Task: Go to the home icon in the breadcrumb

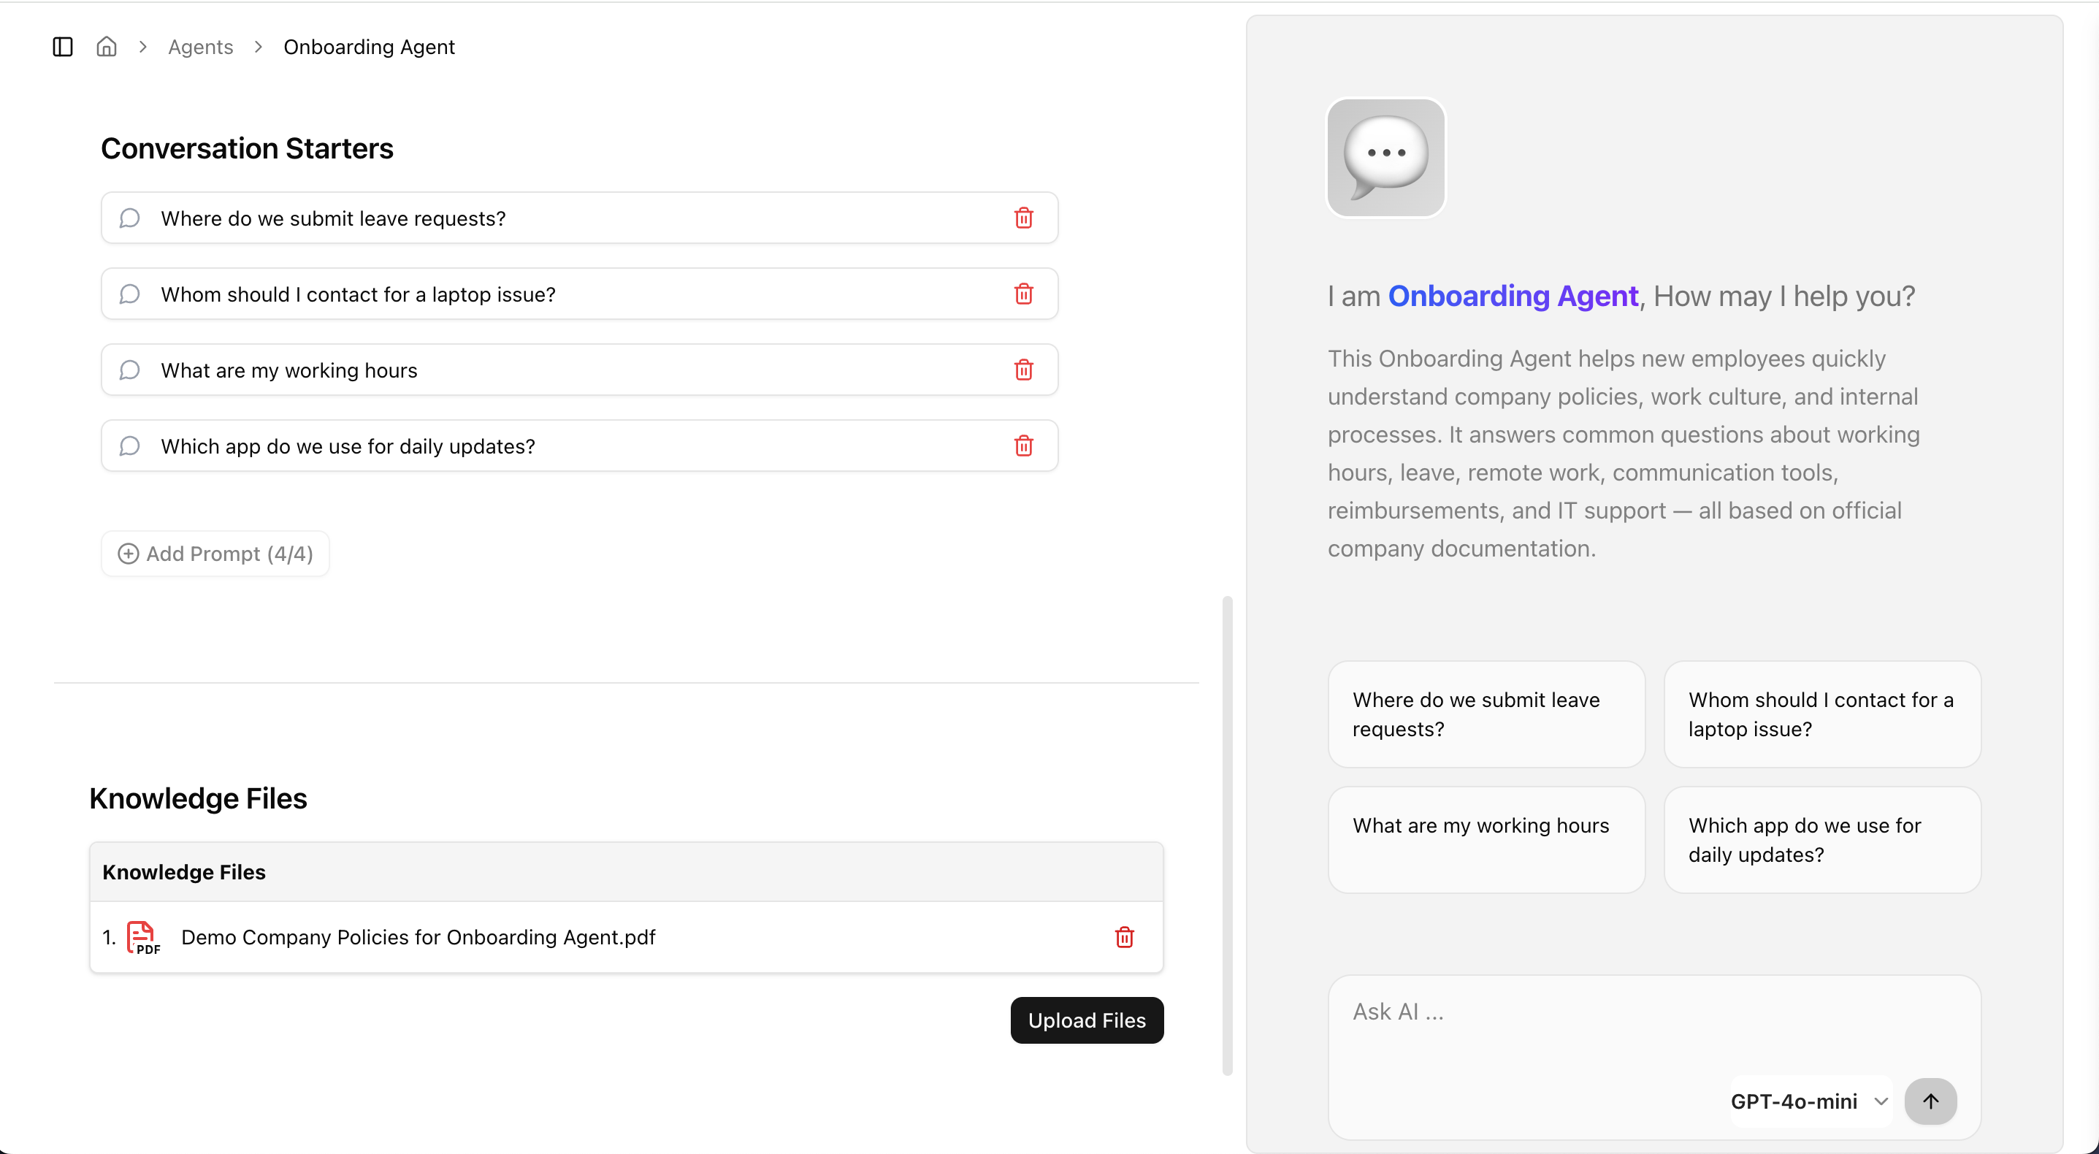Action: point(107,47)
